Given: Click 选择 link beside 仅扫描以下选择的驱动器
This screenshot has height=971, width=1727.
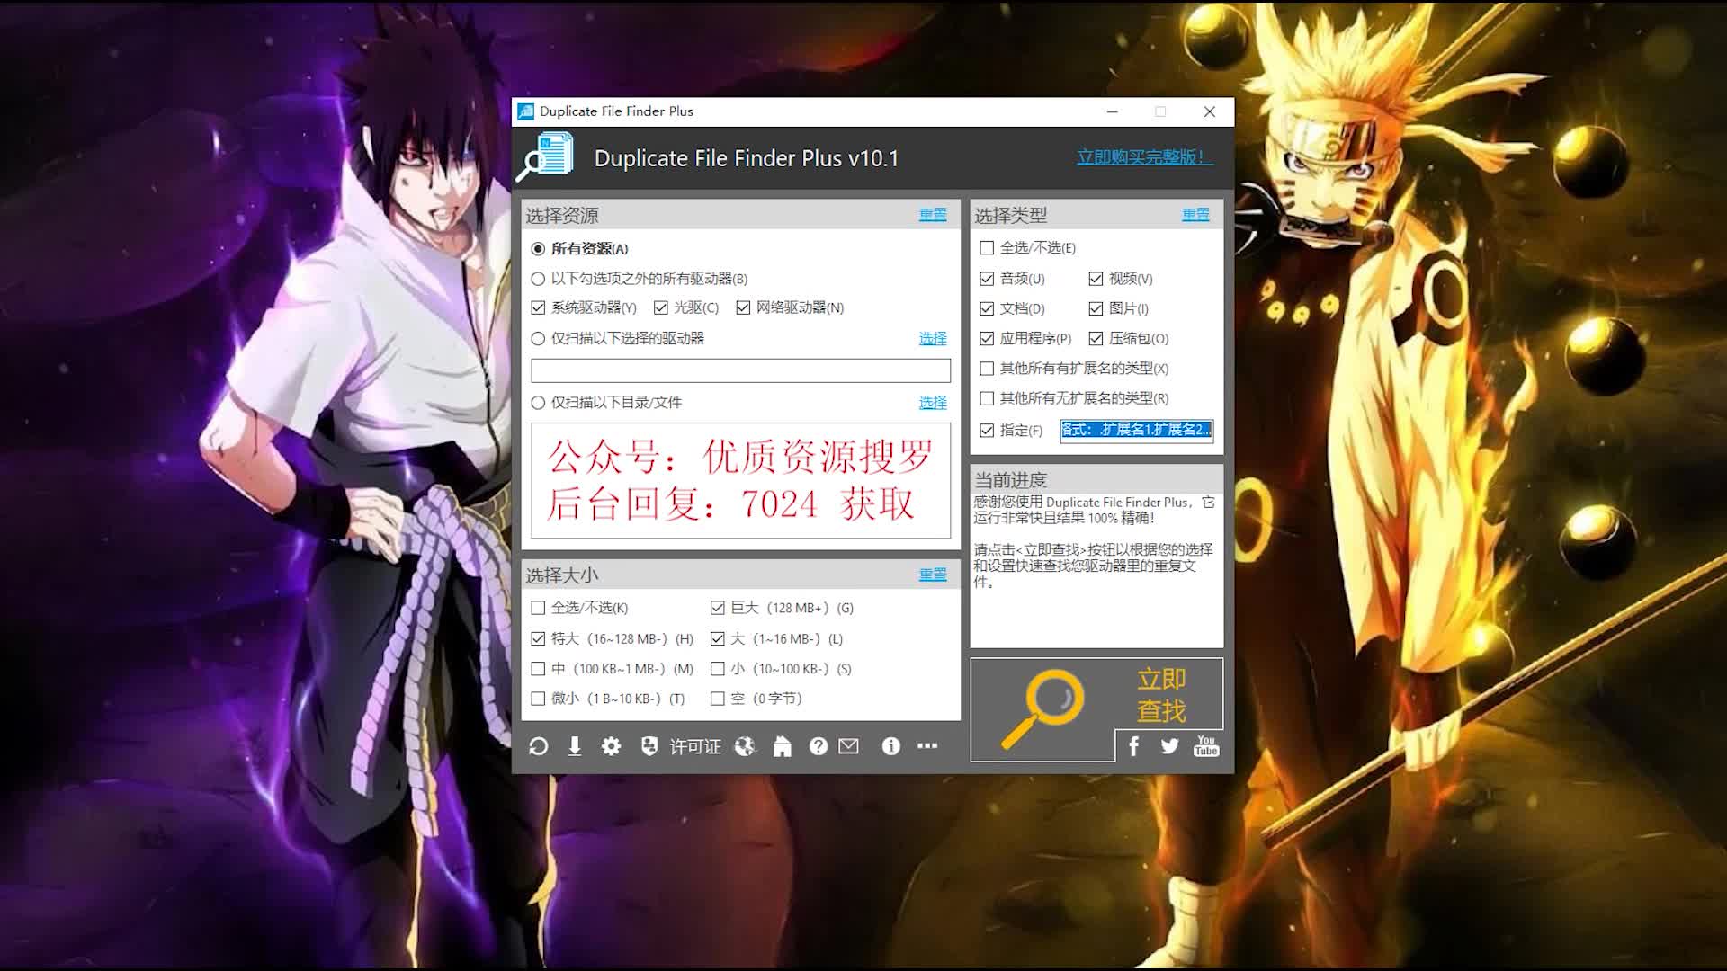Looking at the screenshot, I should (933, 338).
